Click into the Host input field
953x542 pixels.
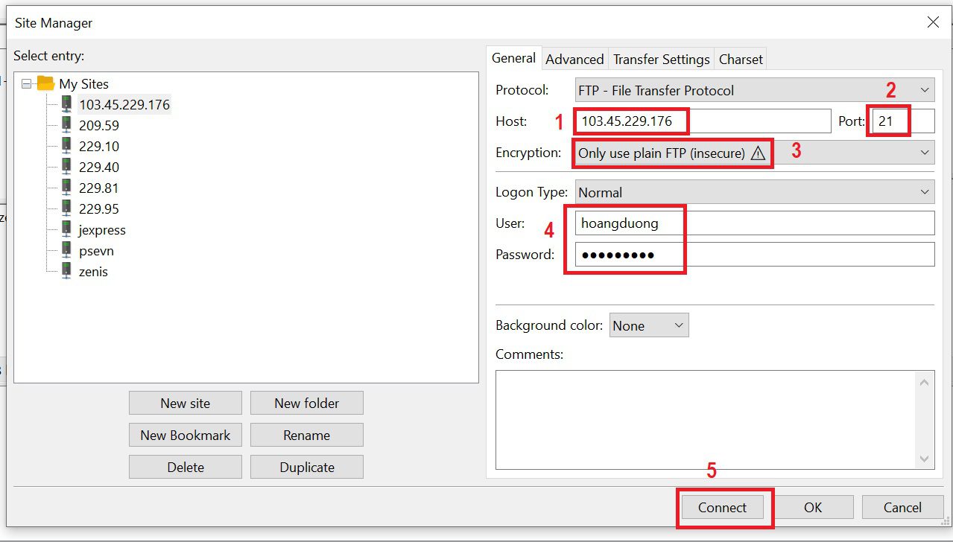[x=703, y=121]
